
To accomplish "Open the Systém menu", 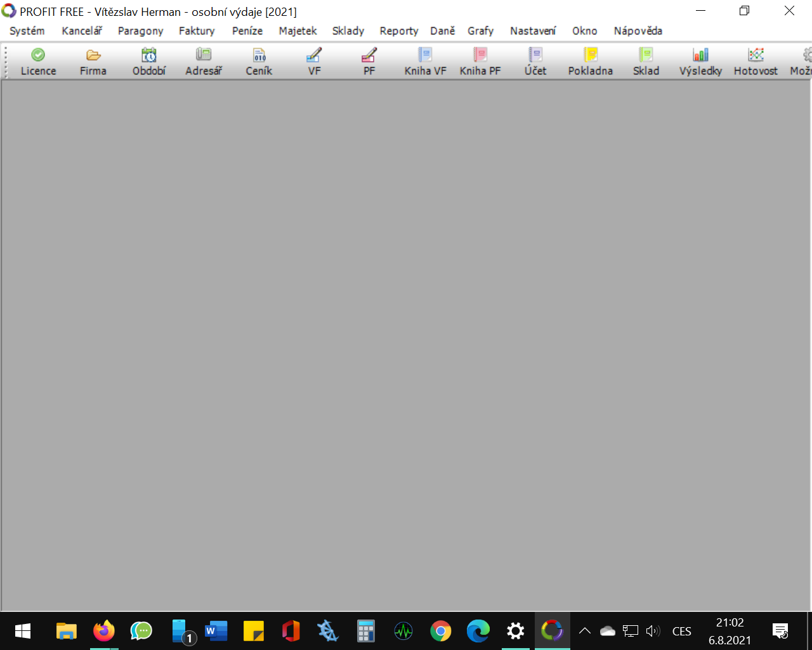I will pos(27,30).
